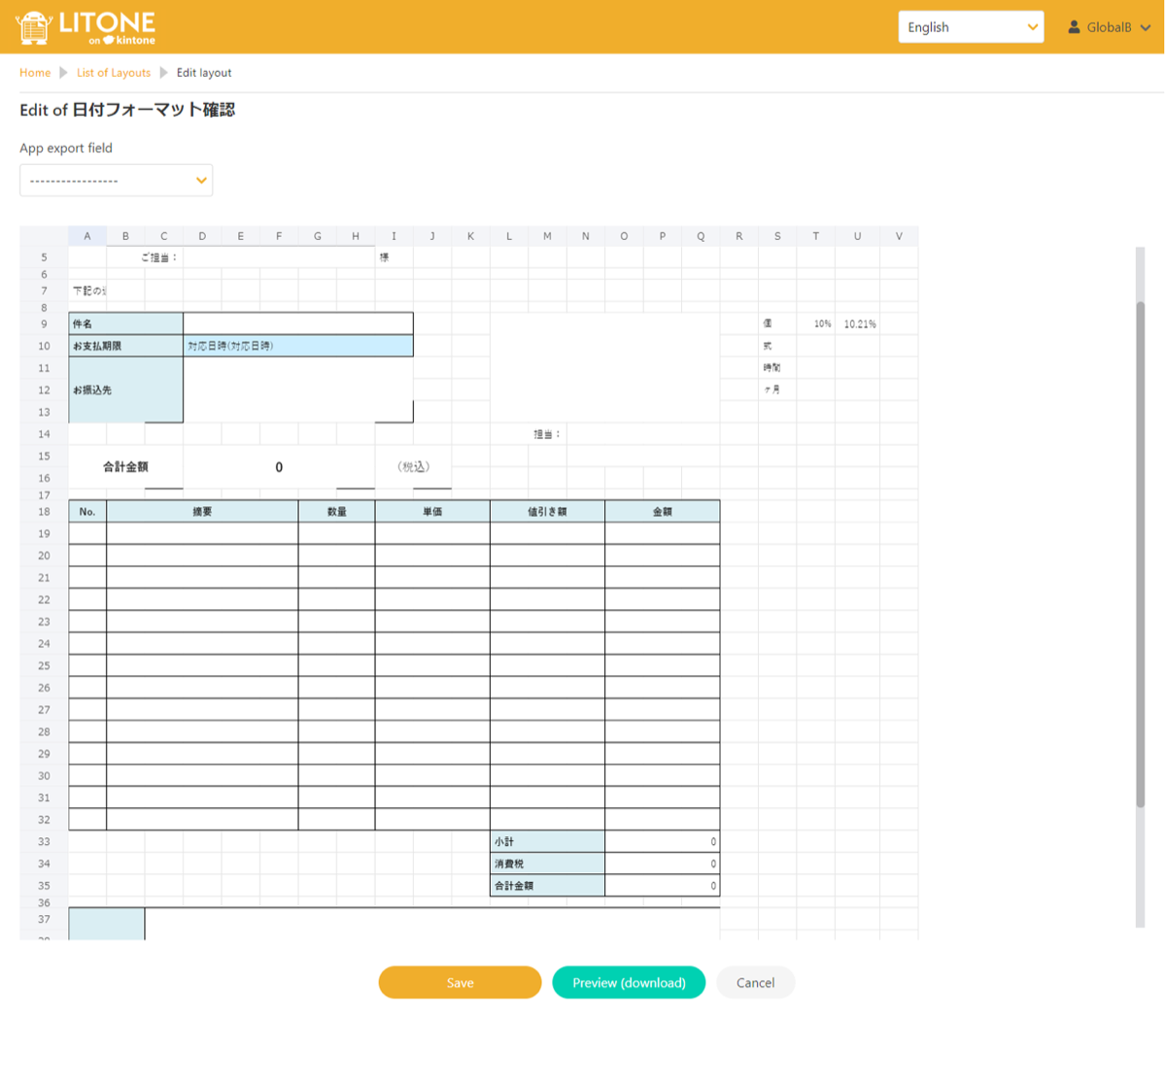
Task: Open the English language dropdown
Action: [971, 27]
